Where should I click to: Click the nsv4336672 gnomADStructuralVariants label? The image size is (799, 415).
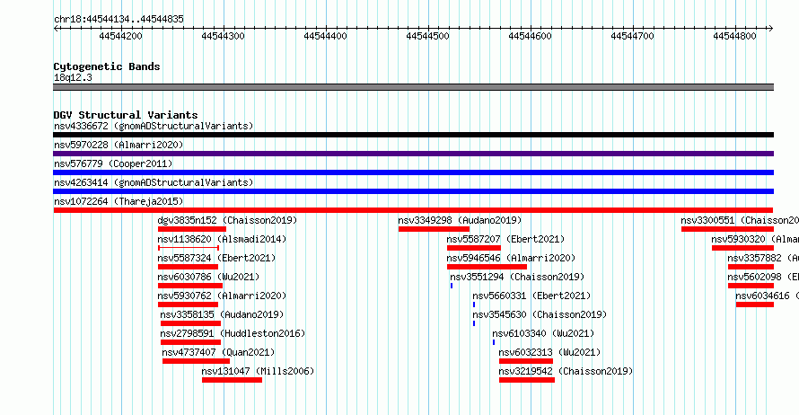click(x=154, y=126)
